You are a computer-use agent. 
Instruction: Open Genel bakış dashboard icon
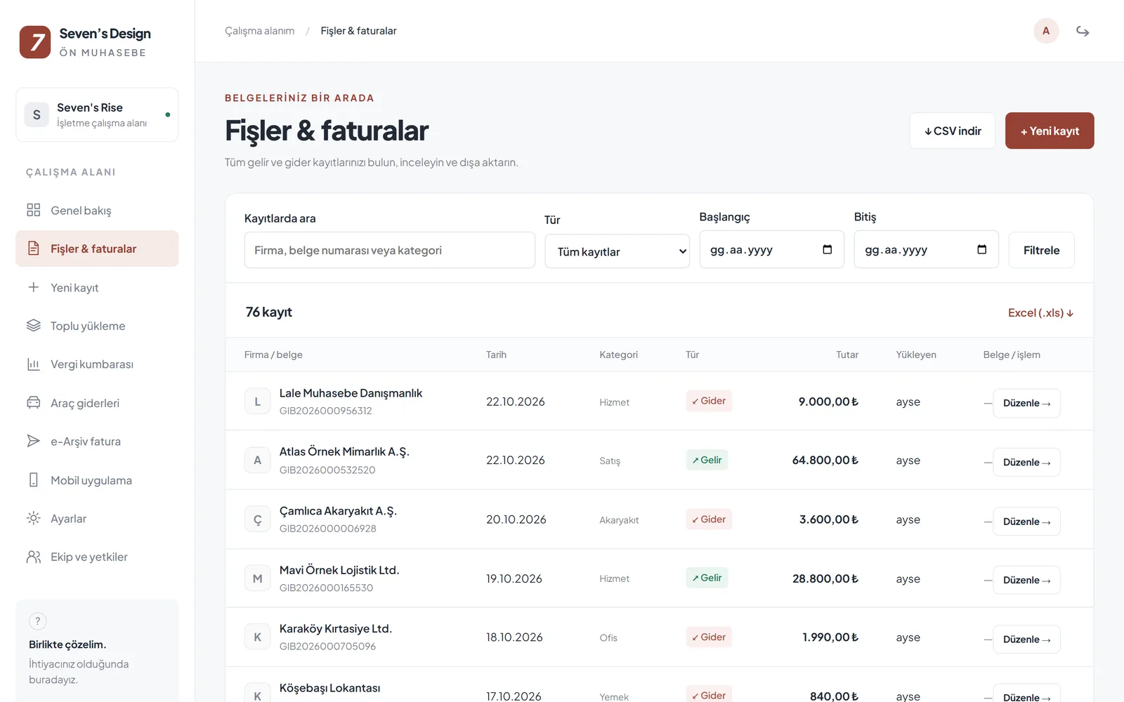coord(33,210)
